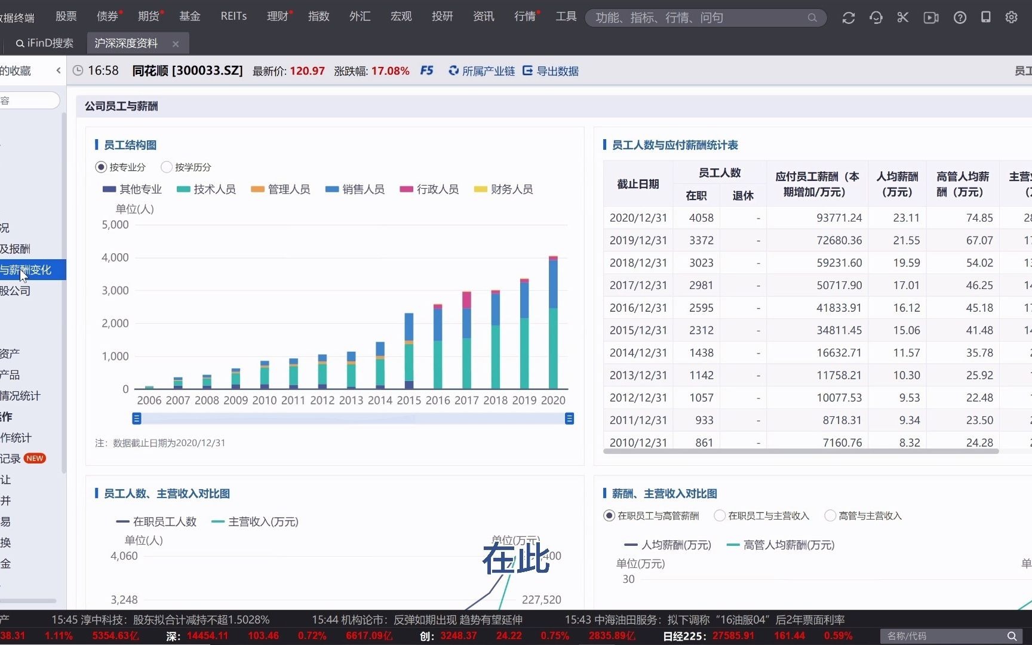This screenshot has width=1032, height=645.
Task: Toggle 销售人员 legend series
Action: tap(355, 189)
